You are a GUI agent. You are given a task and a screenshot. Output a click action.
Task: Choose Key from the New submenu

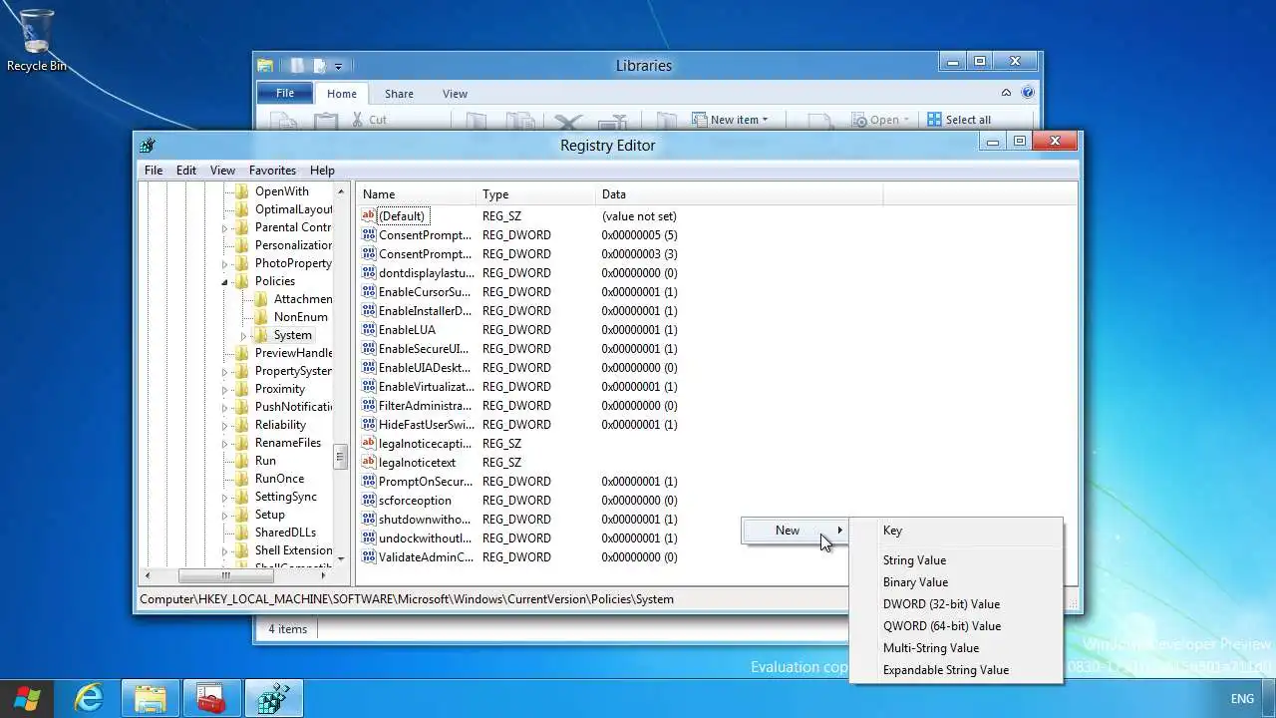956,531
